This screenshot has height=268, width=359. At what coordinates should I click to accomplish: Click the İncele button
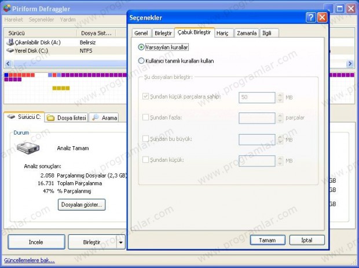coord(36,242)
